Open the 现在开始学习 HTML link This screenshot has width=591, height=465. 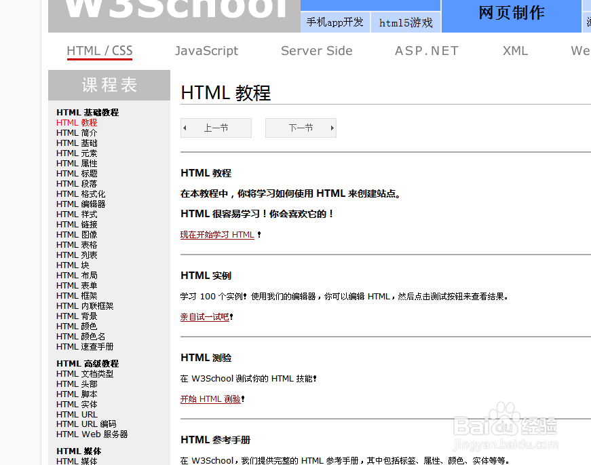coord(216,234)
